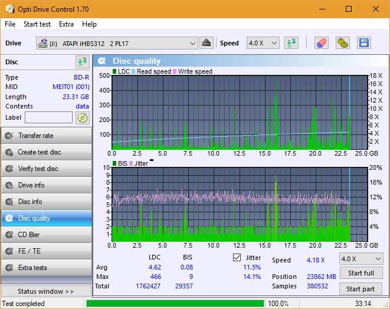
Task: Click the FE / TE sidebar icon
Action: tap(9, 251)
